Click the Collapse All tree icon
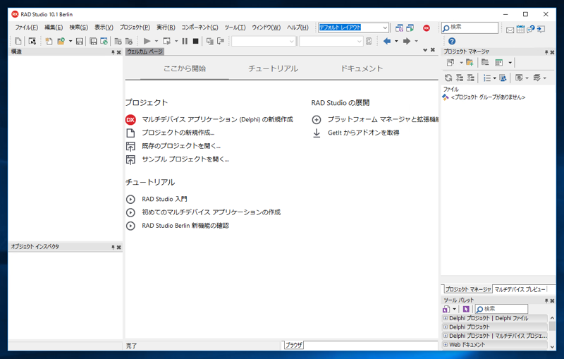The height and width of the screenshot is (359, 564). (x=470, y=78)
